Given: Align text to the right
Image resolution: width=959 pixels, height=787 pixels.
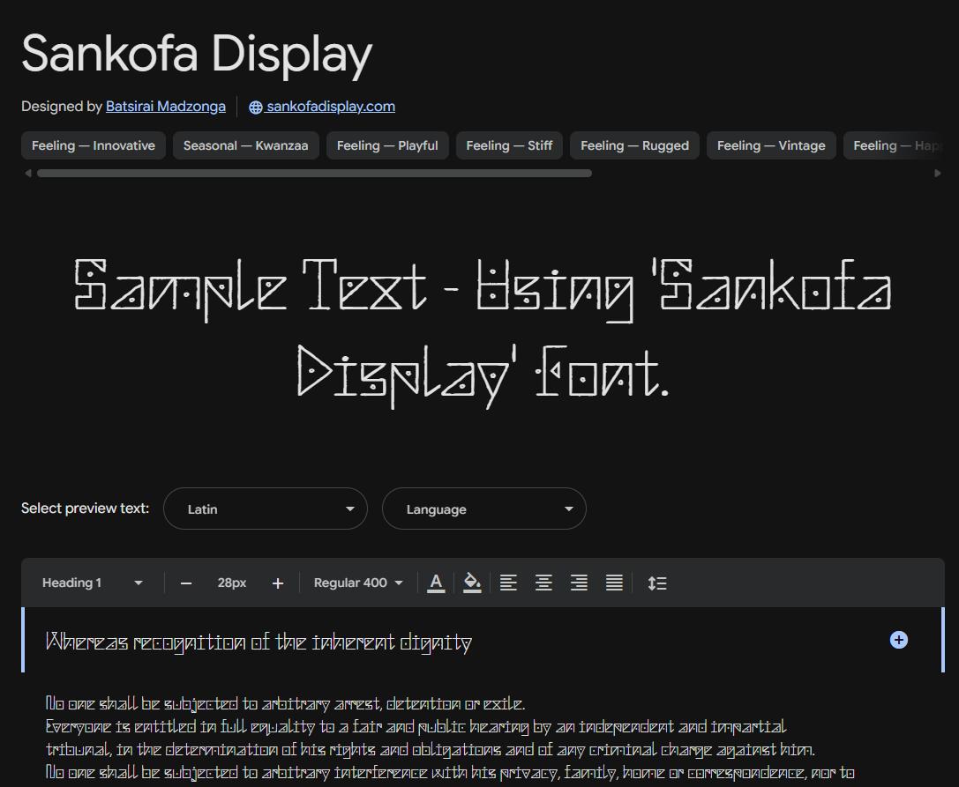Looking at the screenshot, I should pos(579,583).
